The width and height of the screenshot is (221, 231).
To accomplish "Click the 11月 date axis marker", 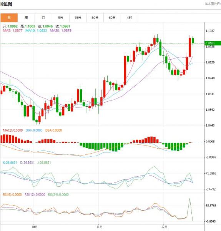I will tap(100, 227).
